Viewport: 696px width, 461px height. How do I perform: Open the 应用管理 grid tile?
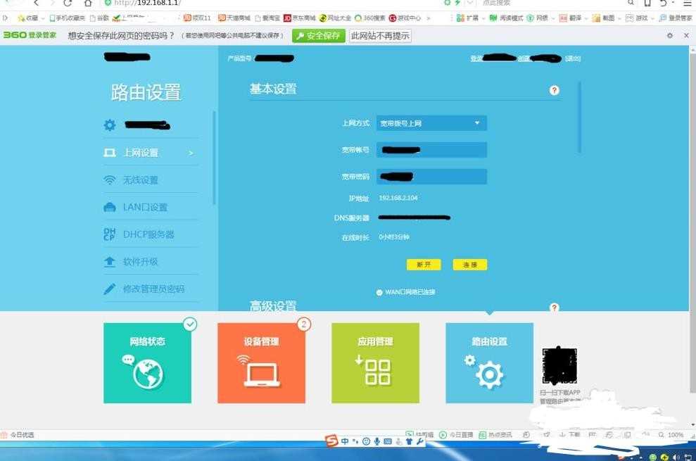pos(376,363)
